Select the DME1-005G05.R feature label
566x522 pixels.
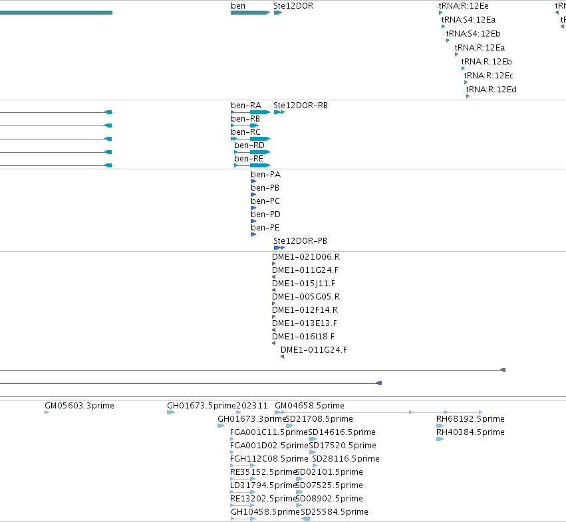(x=306, y=297)
